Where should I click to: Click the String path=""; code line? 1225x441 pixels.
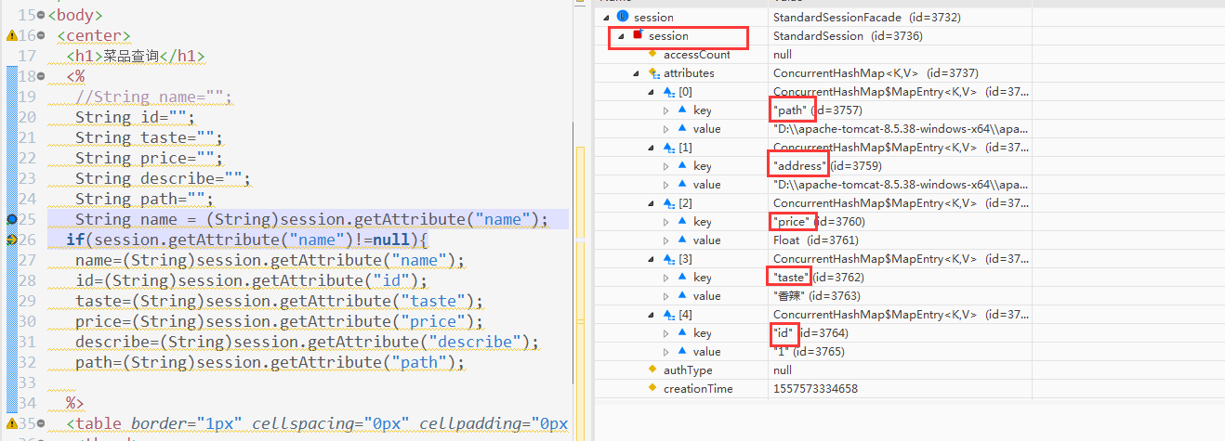144,199
